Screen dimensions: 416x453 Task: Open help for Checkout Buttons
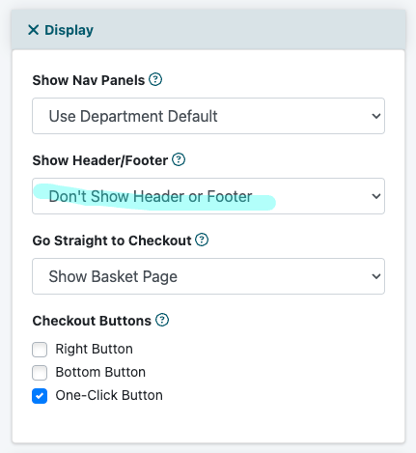coord(162,320)
